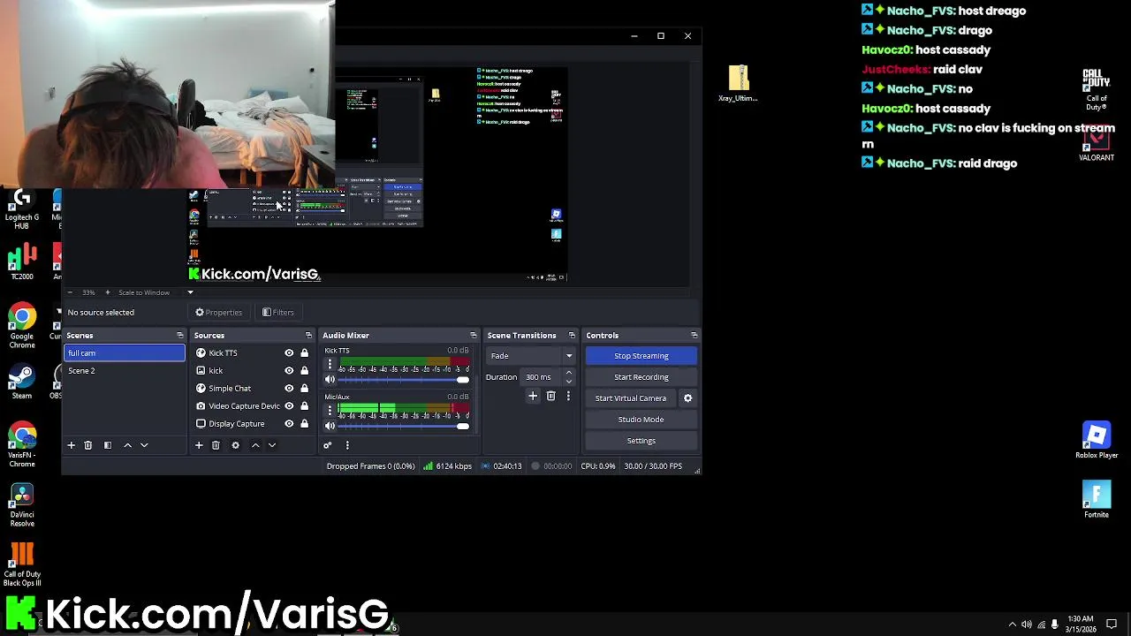Remove selected scene using trash icon in Scenes

[88, 445]
